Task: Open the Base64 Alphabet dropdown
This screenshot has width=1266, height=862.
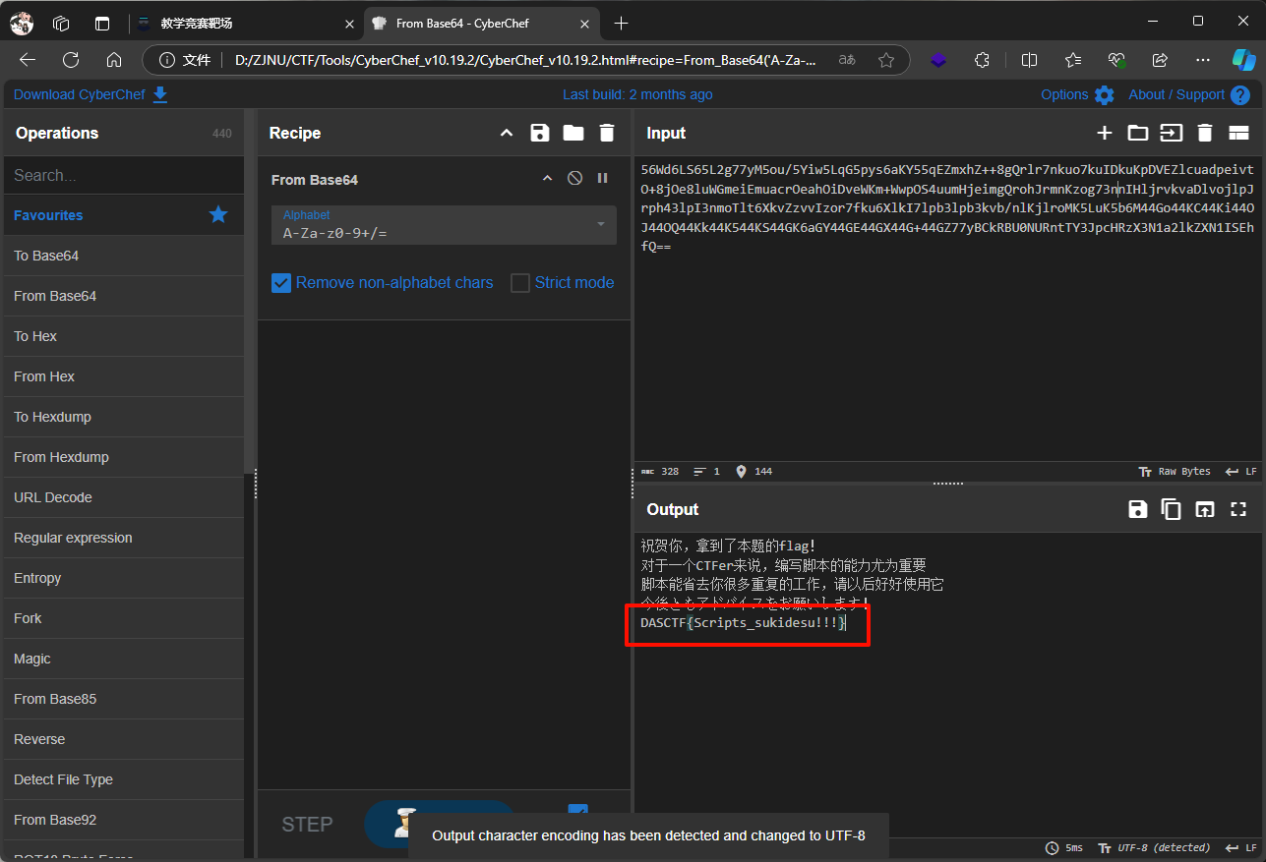Action: pyautogui.click(x=444, y=225)
